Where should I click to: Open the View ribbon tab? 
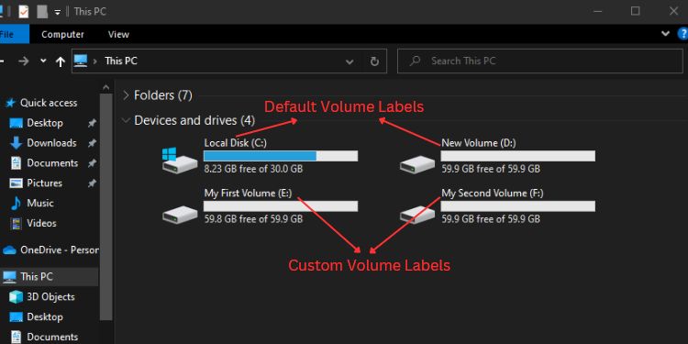click(118, 34)
